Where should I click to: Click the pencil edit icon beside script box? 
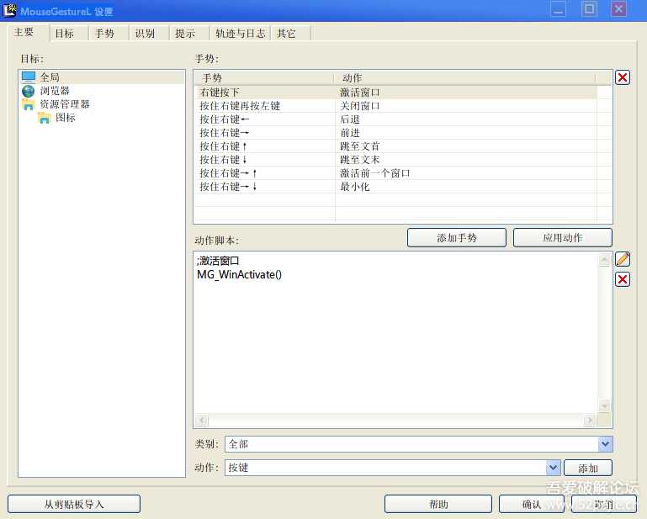[623, 259]
